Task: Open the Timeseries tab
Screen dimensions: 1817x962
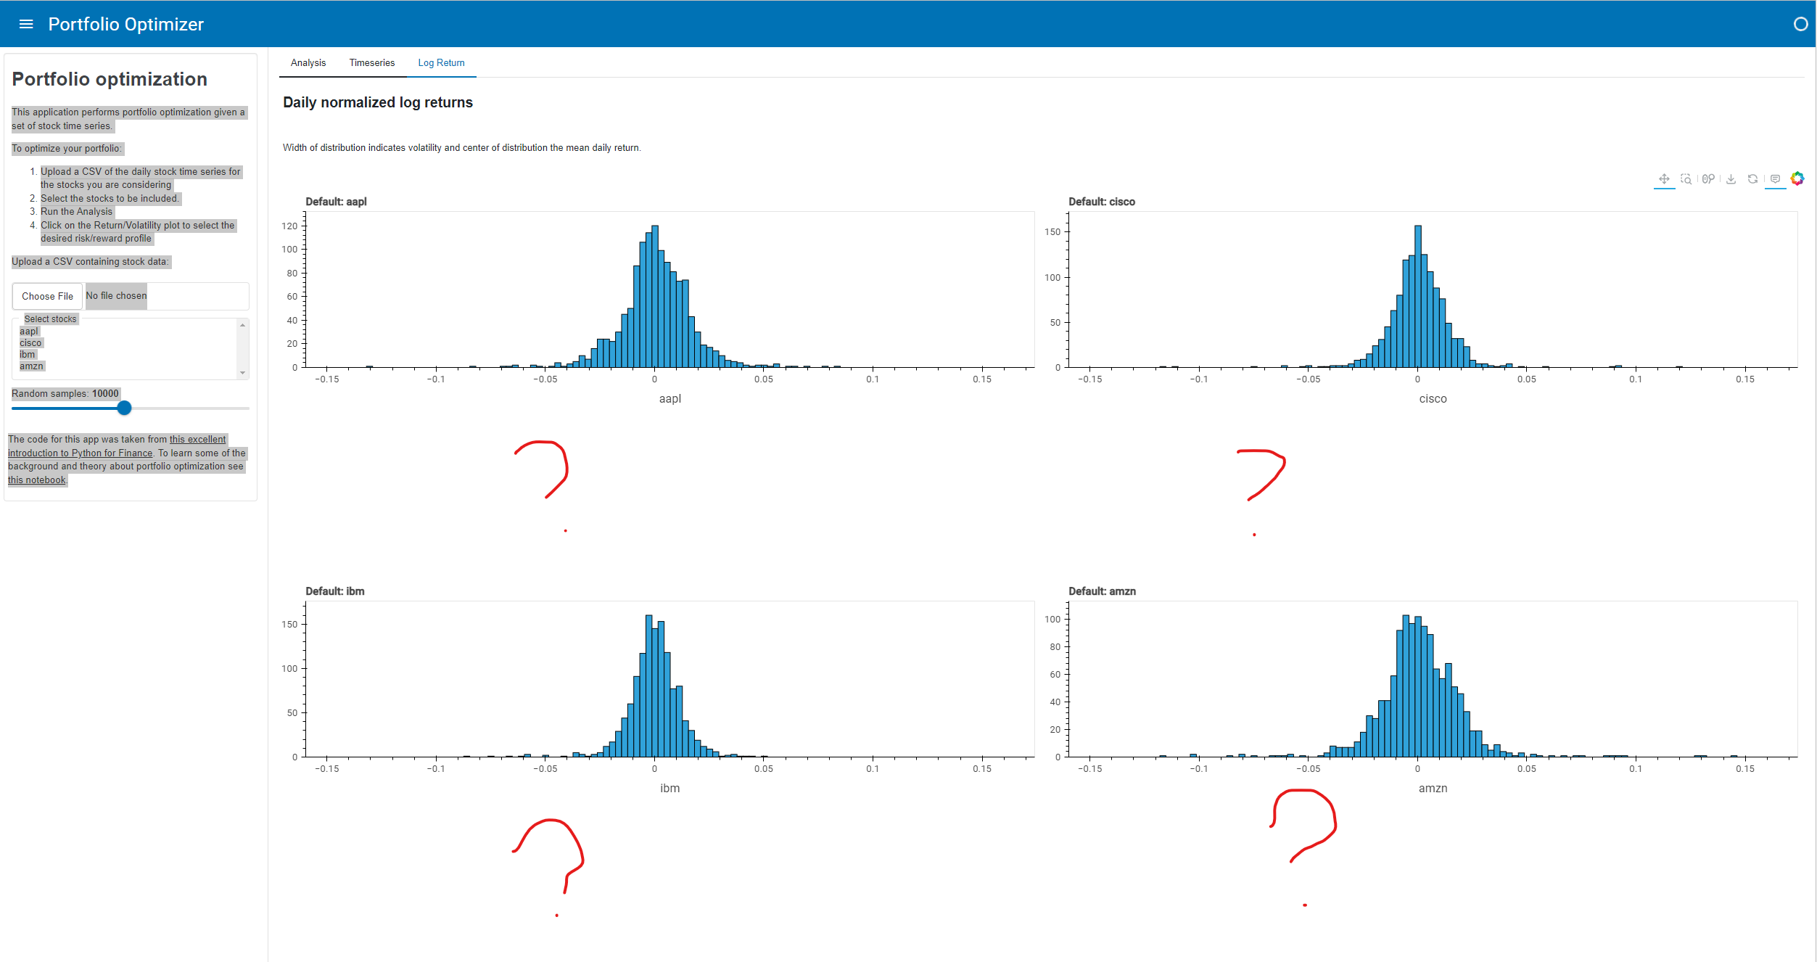Action: click(371, 62)
